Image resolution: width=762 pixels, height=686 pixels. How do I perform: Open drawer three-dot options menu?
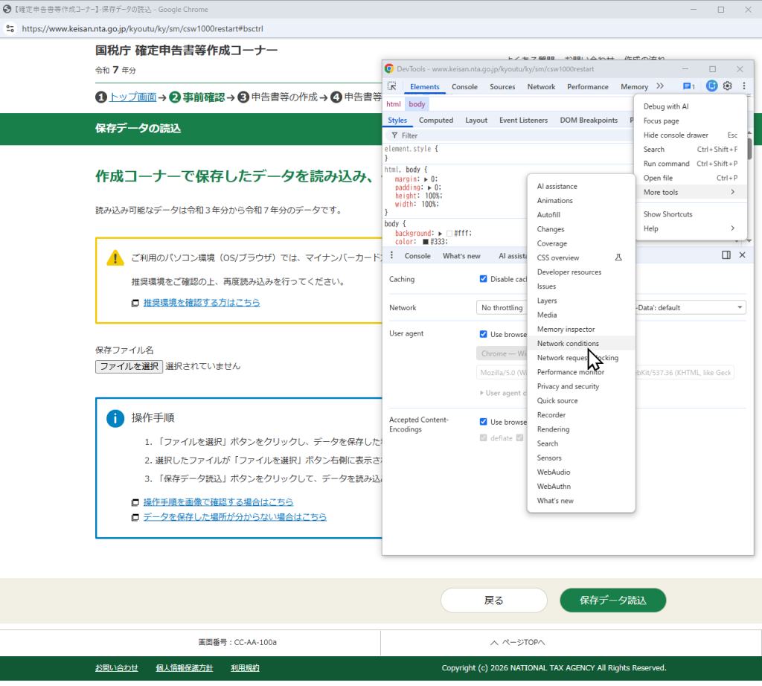(x=391, y=256)
